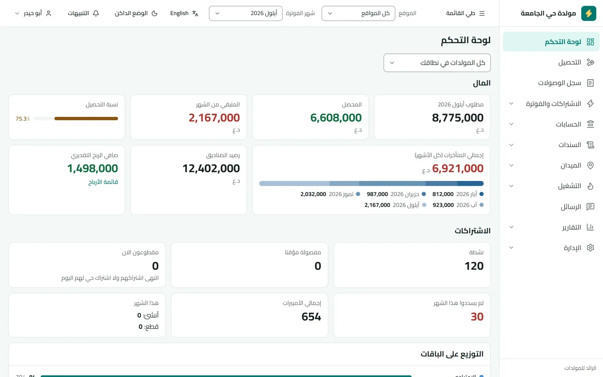Click the التحصيل collection hand icon
Viewport: 603px width, 377px height.
tap(590, 62)
